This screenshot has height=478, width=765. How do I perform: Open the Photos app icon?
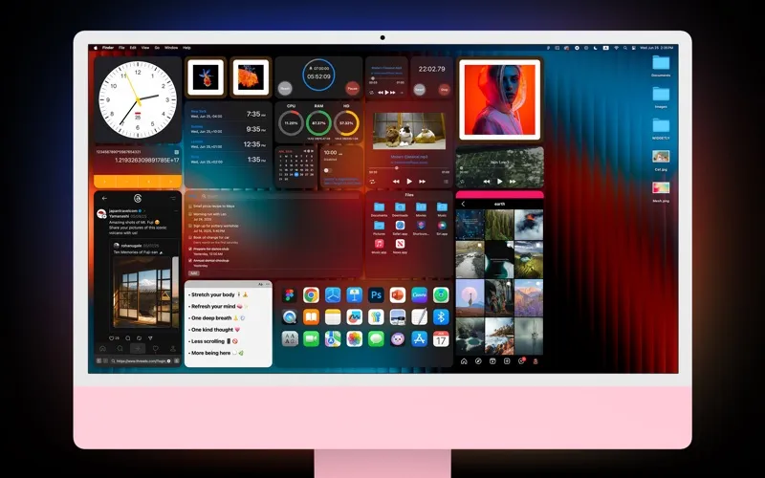click(354, 338)
